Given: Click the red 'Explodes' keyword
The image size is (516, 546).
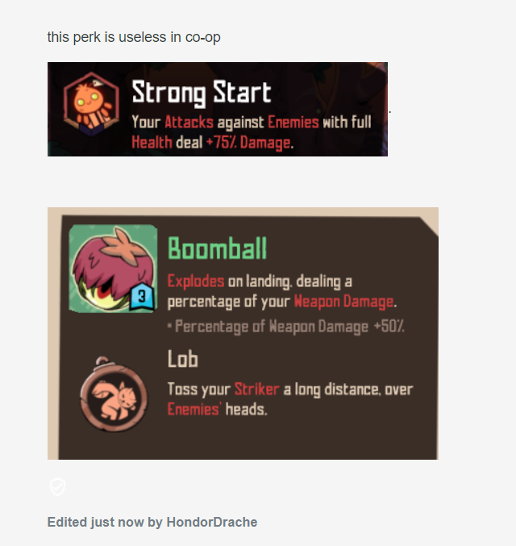Looking at the screenshot, I should tap(196, 281).
